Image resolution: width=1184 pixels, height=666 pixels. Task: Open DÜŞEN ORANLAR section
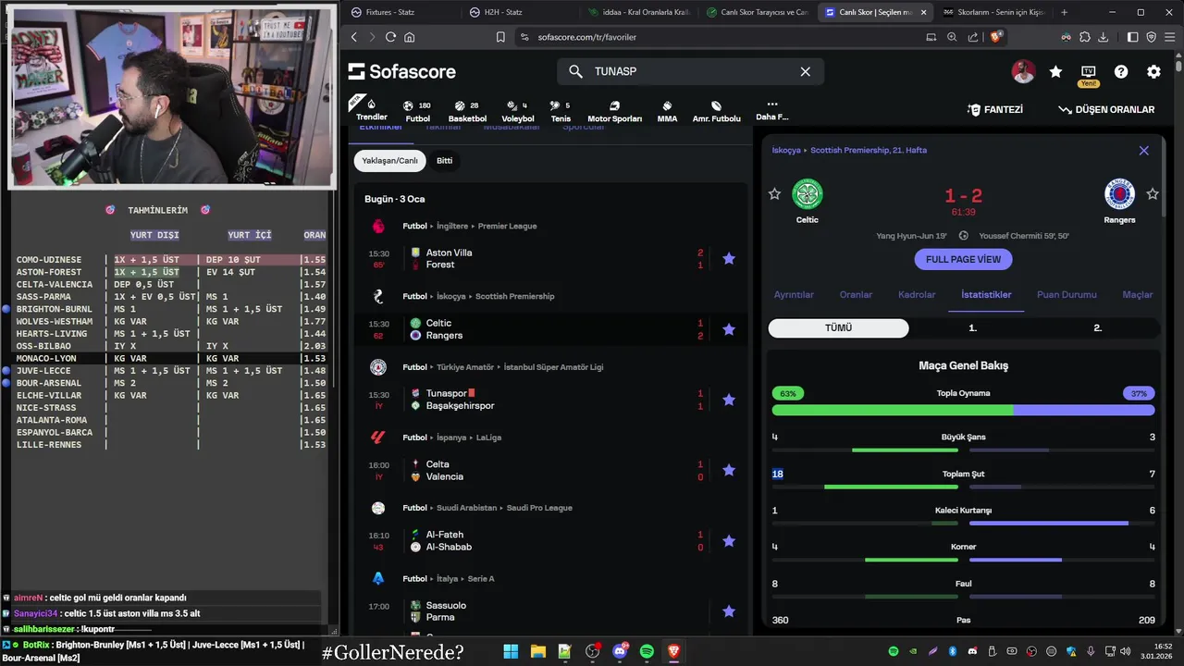pyautogui.click(x=1106, y=109)
